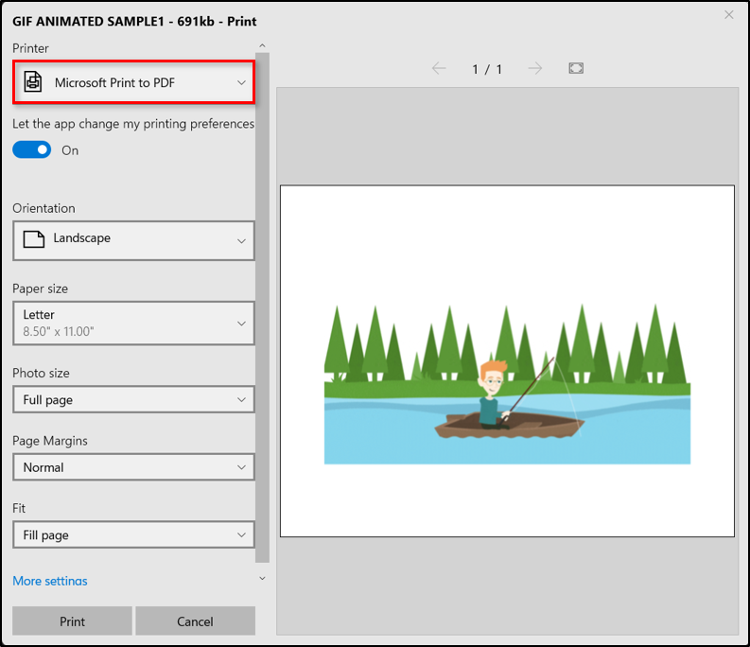The image size is (750, 647).
Task: Click 'Let the app change my printing preferences' text
Action: (x=133, y=124)
